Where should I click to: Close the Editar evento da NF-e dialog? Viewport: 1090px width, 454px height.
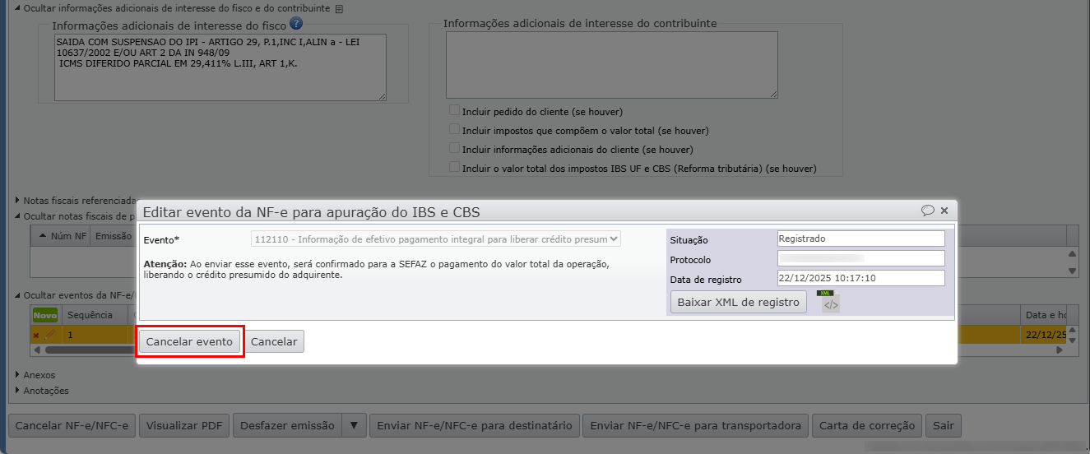(x=944, y=211)
